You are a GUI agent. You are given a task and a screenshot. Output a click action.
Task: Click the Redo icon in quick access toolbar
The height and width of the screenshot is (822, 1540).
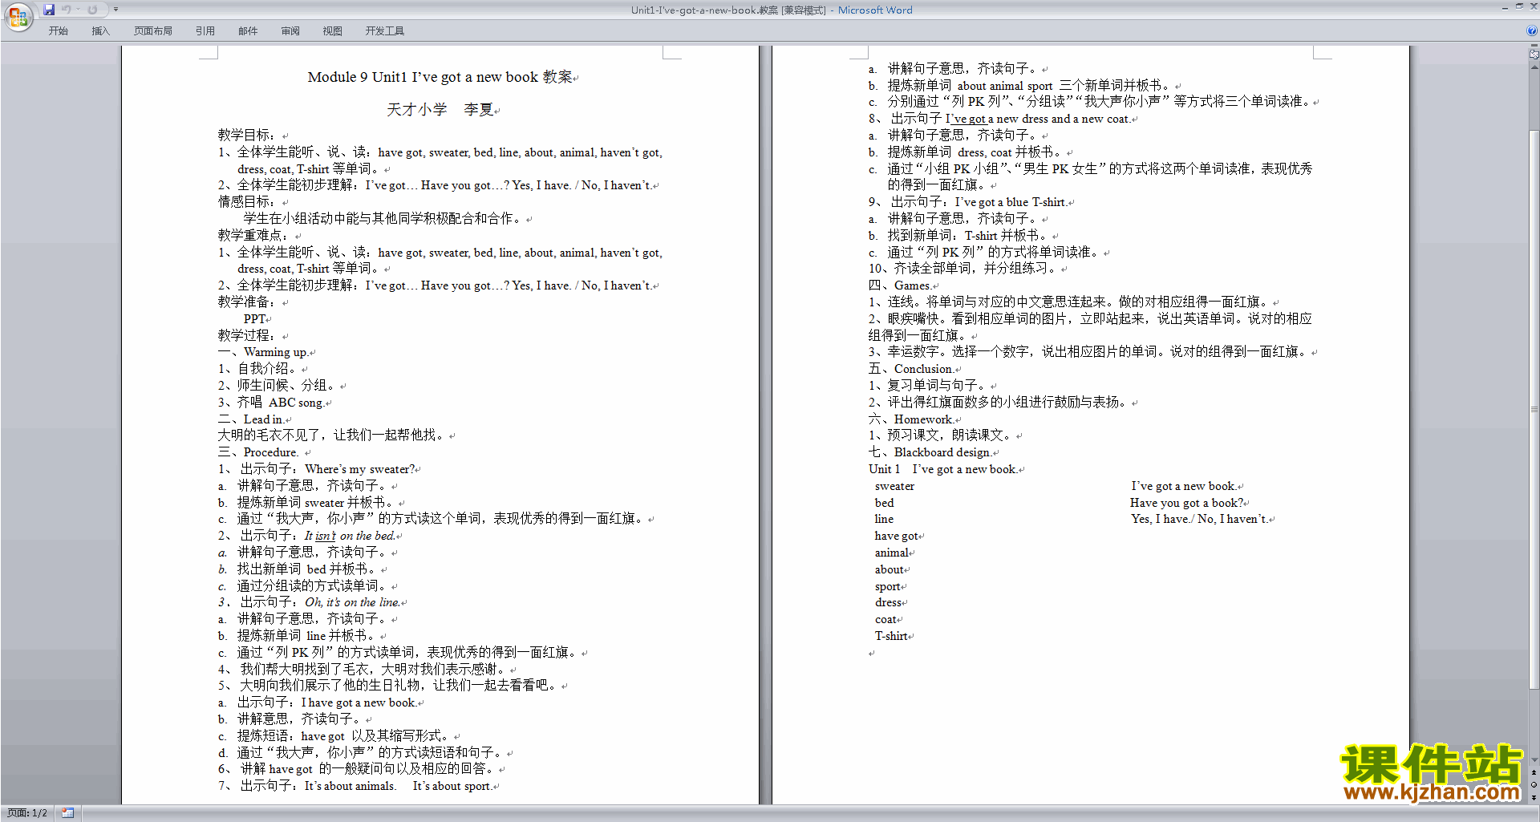coord(93,10)
